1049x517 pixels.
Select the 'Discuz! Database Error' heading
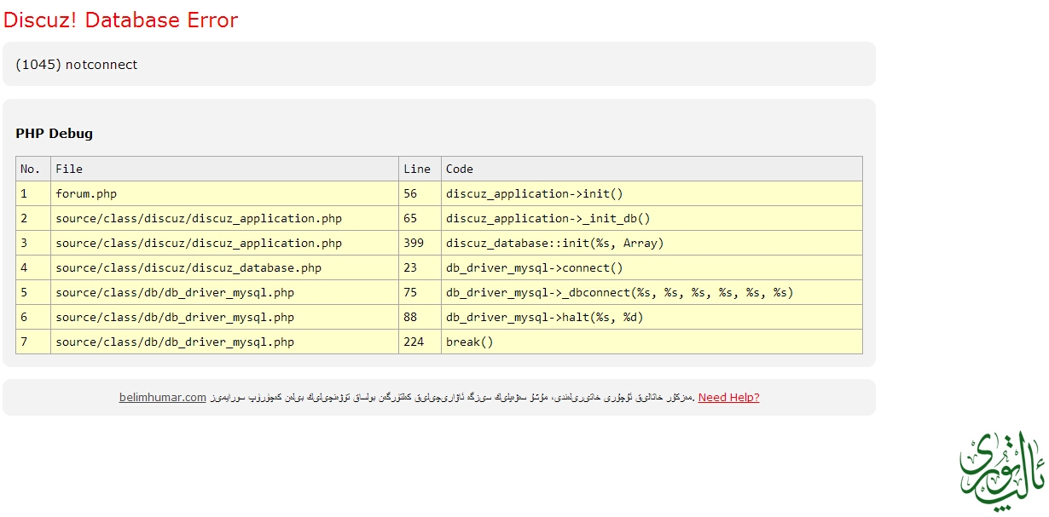pyautogui.click(x=121, y=20)
